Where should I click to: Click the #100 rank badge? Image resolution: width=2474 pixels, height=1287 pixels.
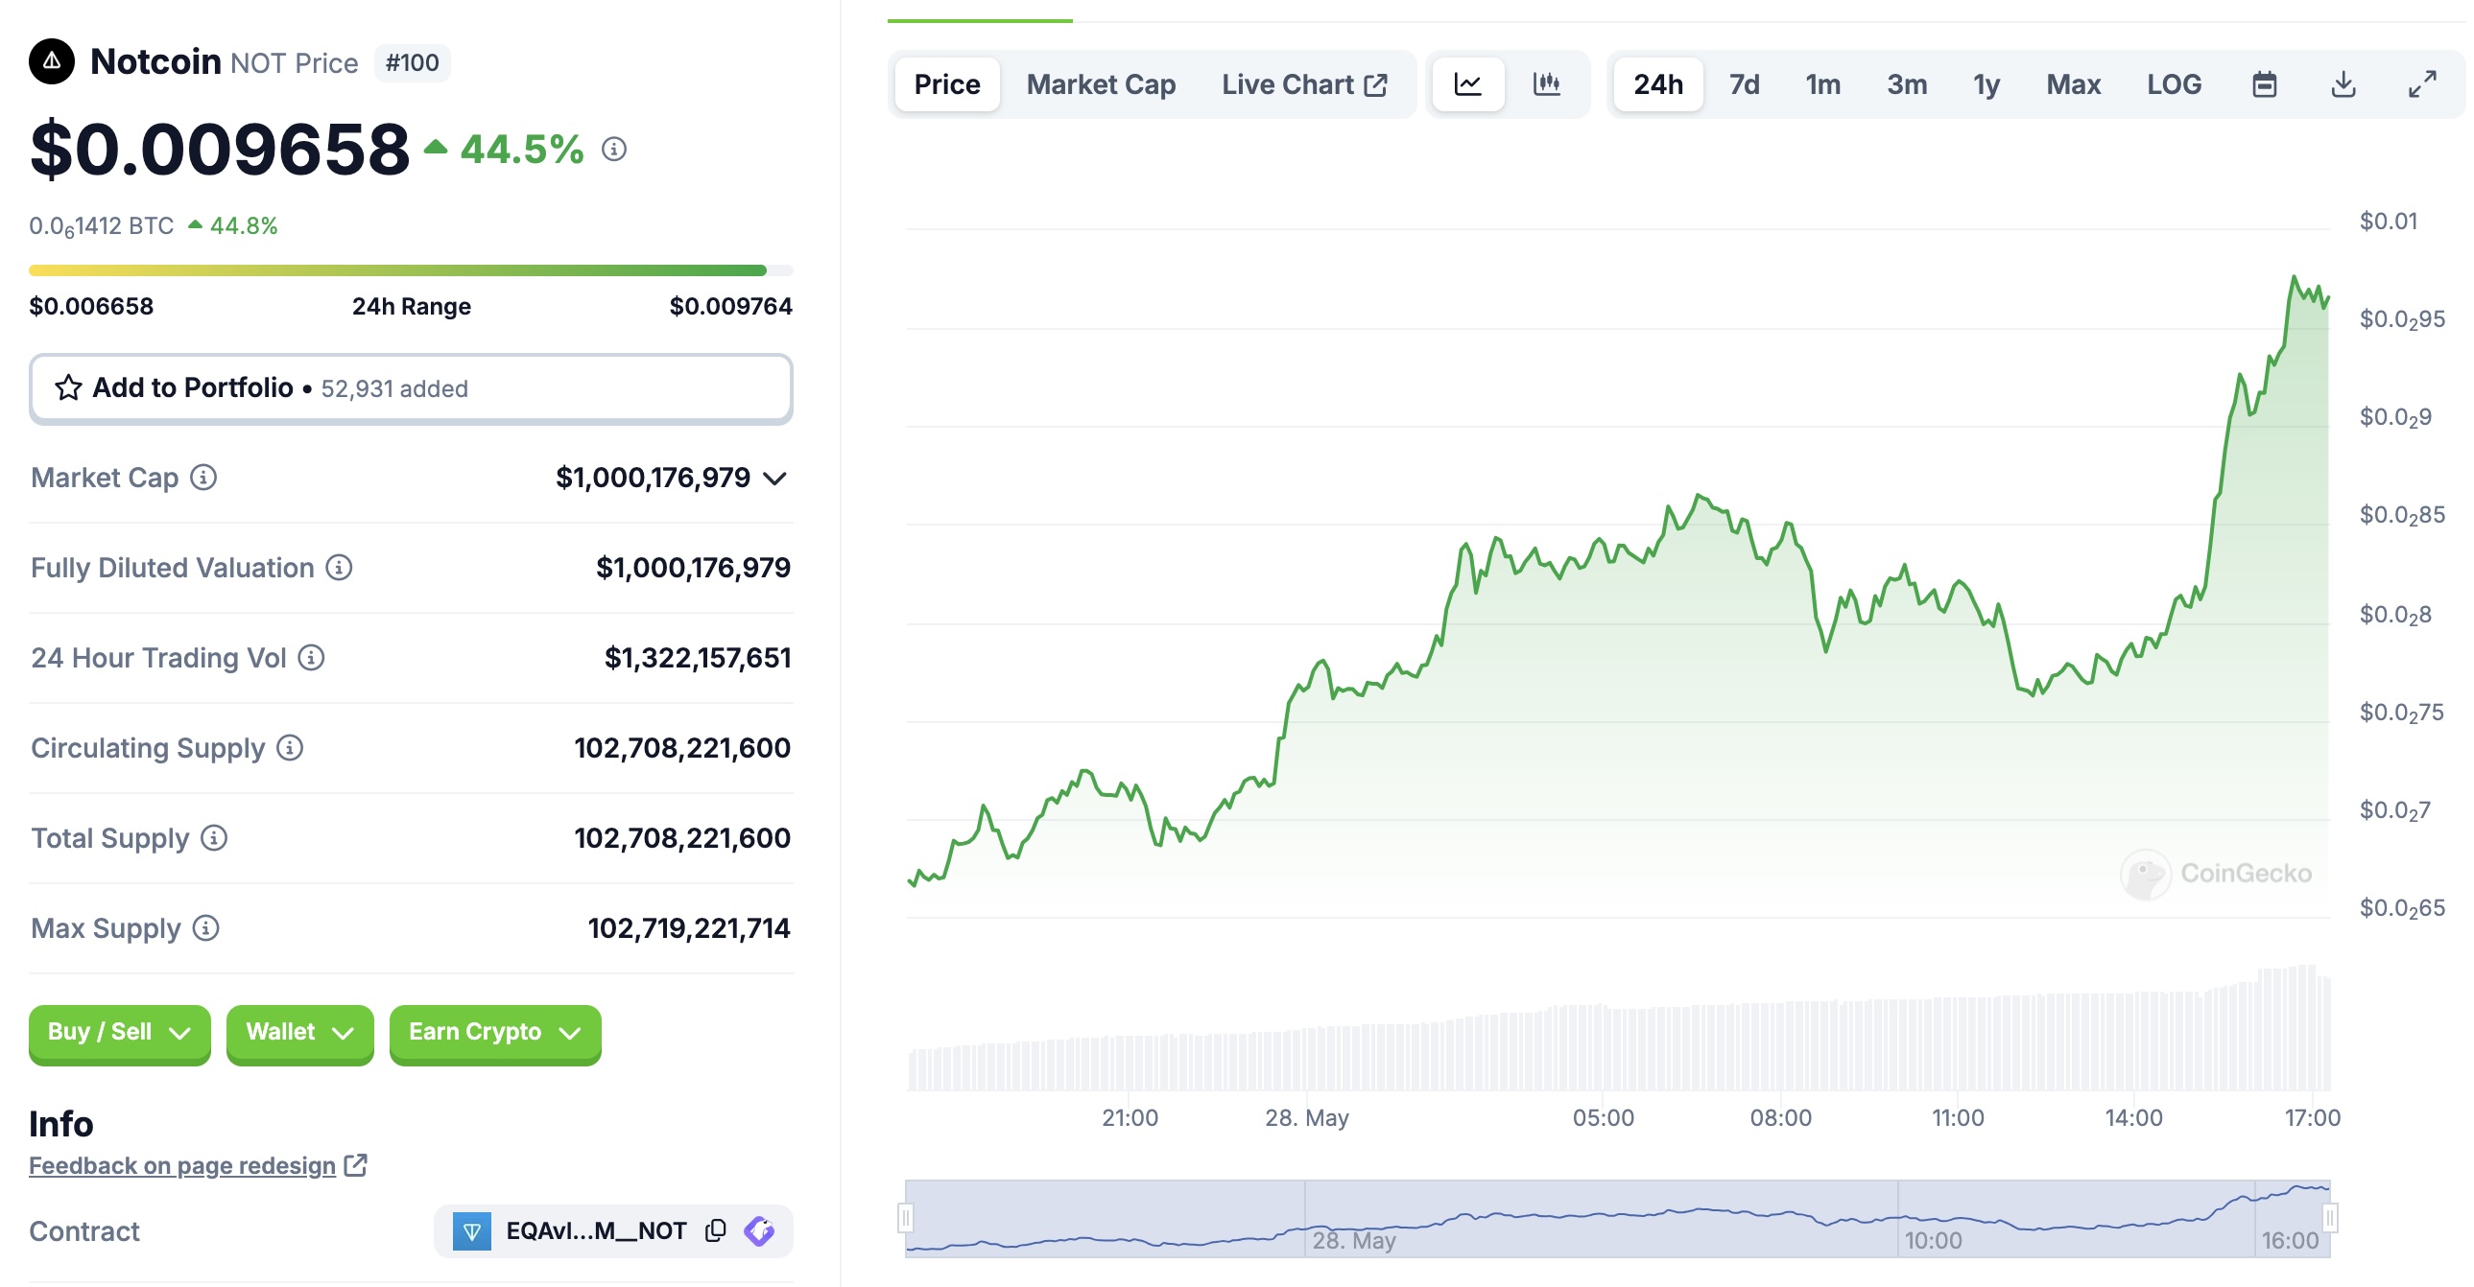click(412, 62)
